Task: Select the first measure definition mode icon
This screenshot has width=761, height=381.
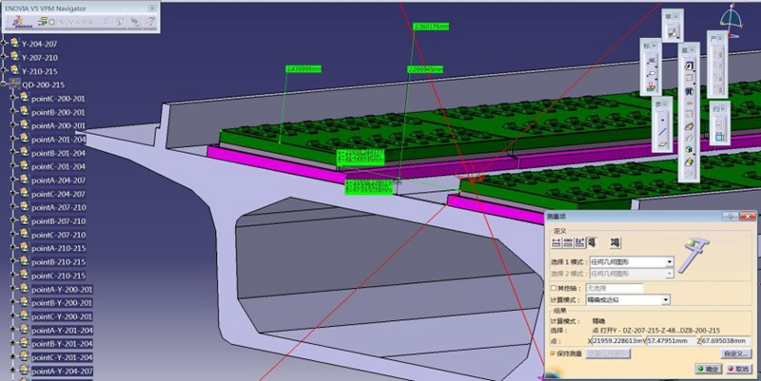Action: point(556,243)
